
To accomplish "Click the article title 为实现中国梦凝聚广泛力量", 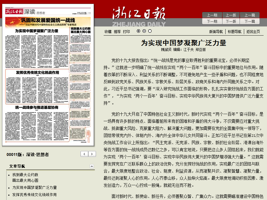I will point(184,43).
